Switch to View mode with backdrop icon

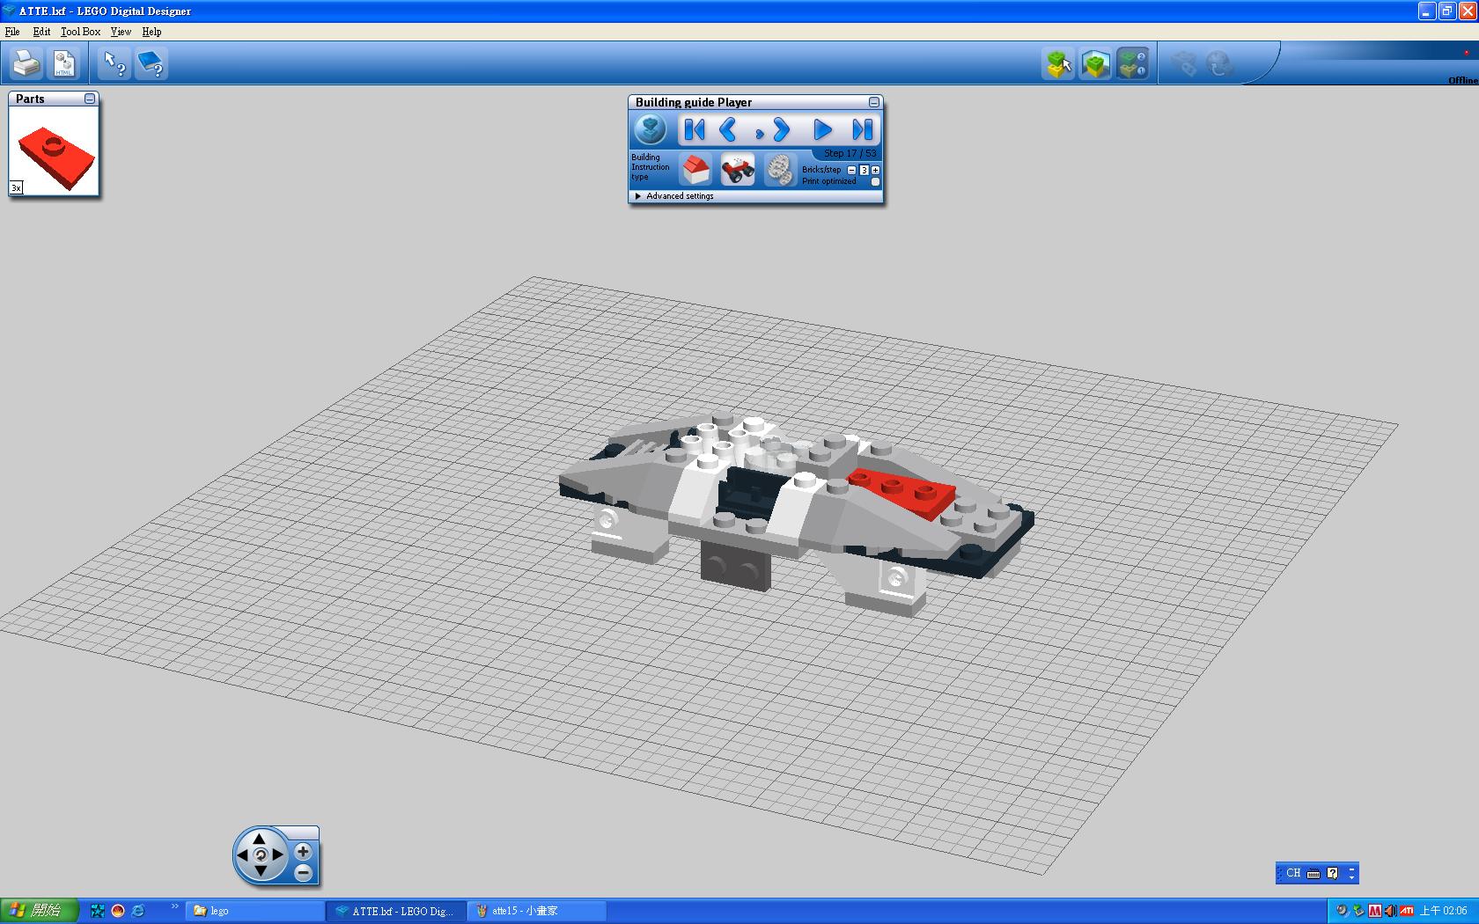pyautogui.click(x=1095, y=63)
